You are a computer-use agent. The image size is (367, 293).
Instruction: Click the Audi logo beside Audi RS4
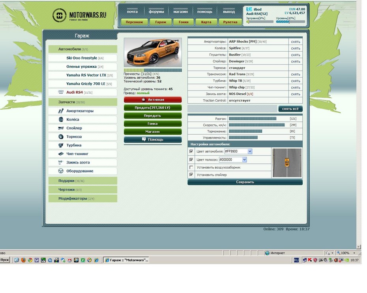point(61,92)
